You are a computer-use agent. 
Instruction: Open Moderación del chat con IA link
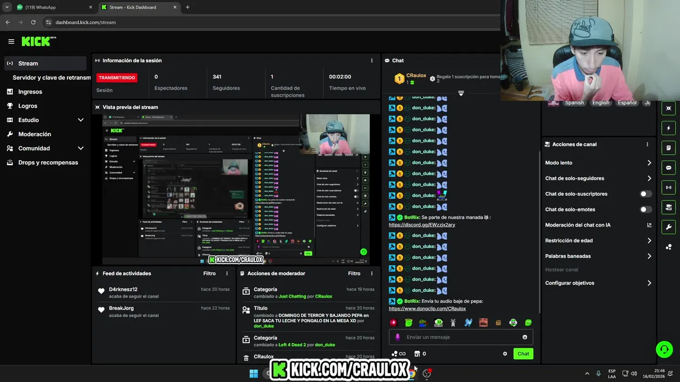(x=598, y=225)
